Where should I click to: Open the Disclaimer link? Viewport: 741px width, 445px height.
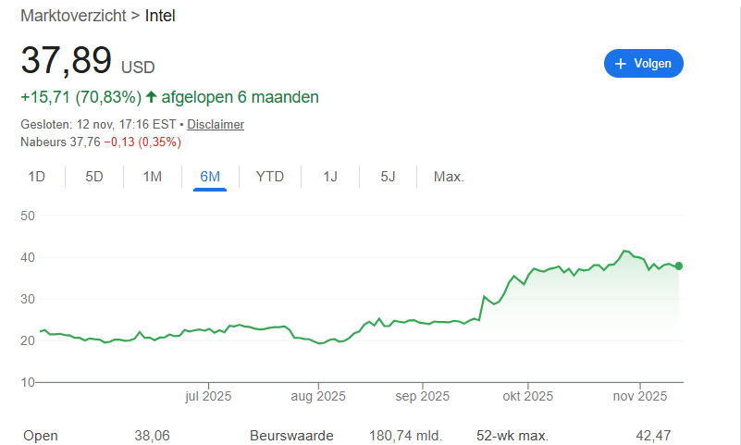point(216,124)
